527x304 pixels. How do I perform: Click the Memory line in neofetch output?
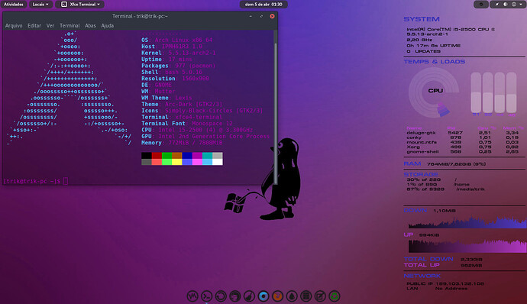[x=182, y=143]
